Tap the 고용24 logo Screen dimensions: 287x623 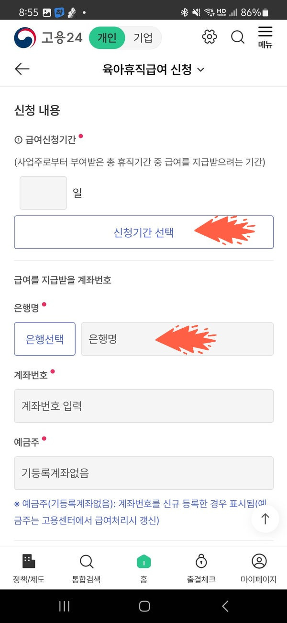coord(48,37)
